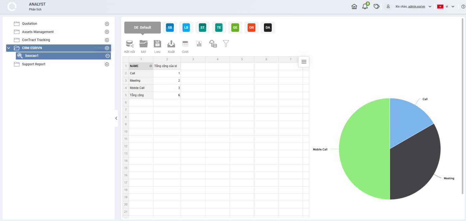Export the data with the Xuất icon
Image resolution: width=466 pixels, height=221 pixels.
point(171,44)
